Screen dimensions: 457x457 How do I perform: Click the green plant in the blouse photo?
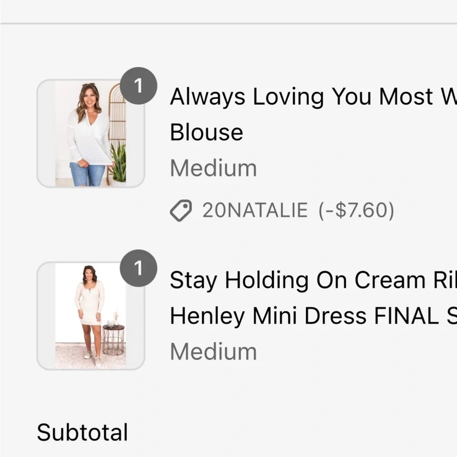pos(119,162)
